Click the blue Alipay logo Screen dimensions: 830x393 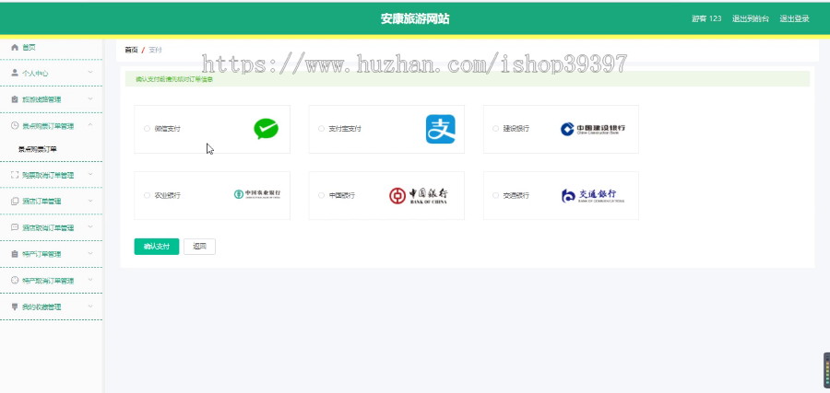pyautogui.click(x=441, y=129)
